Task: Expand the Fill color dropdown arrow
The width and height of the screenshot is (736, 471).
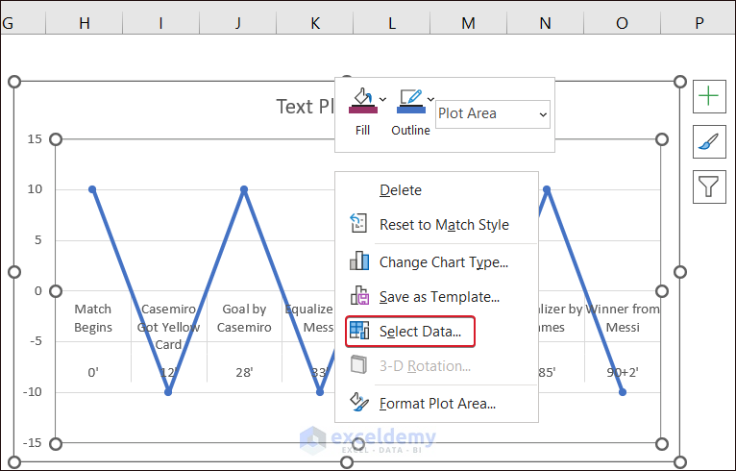Action: point(382,98)
